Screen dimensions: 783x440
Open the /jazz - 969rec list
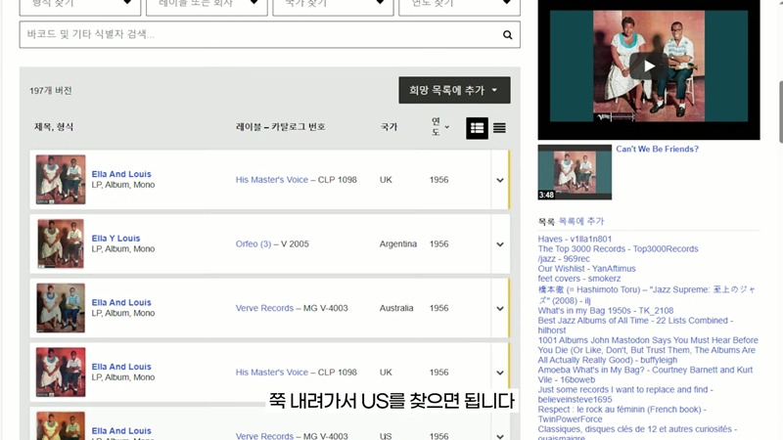pos(564,259)
